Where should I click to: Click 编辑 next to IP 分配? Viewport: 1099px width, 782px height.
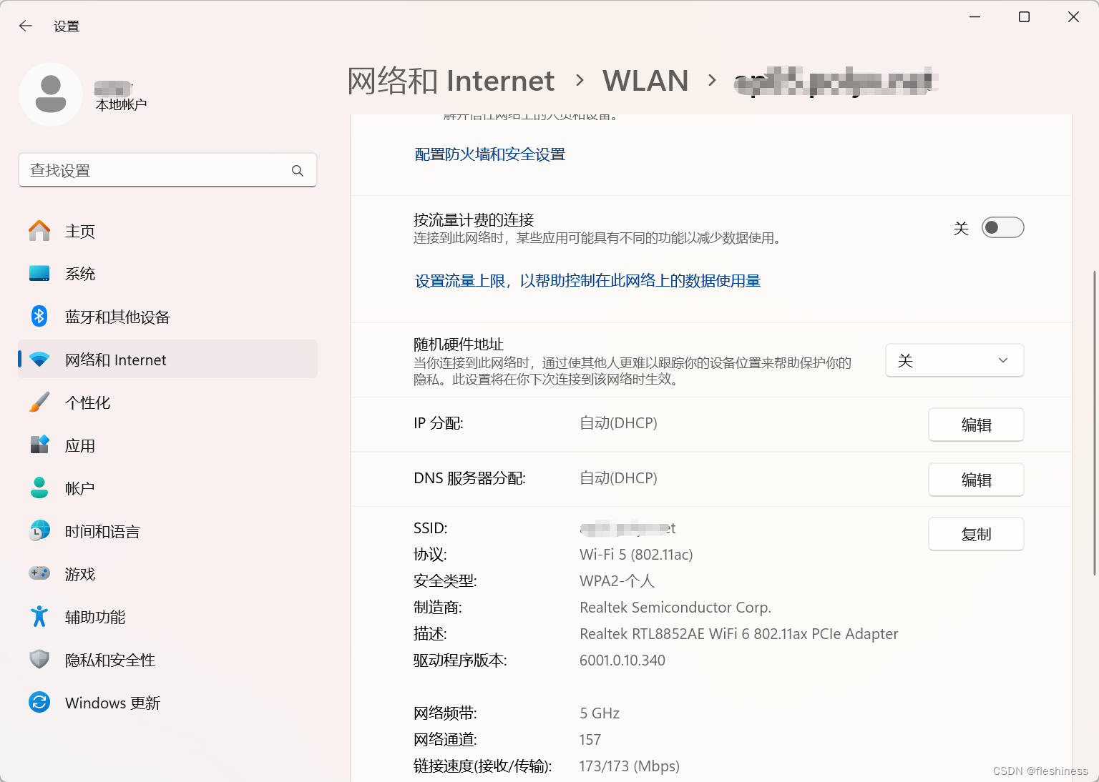[x=976, y=425]
